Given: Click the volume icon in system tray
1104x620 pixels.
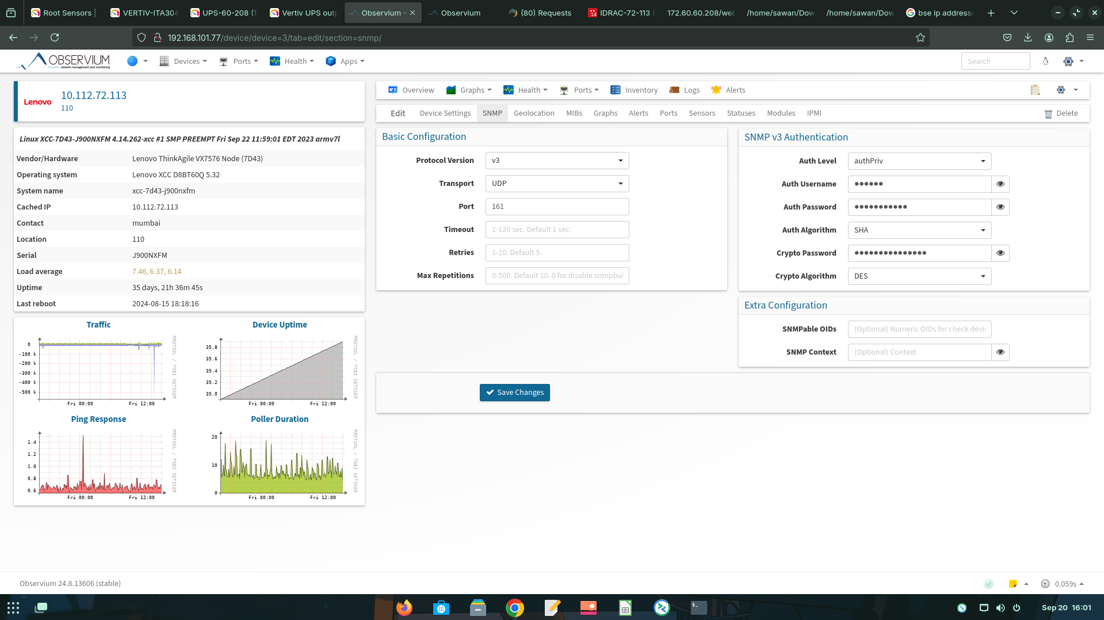Looking at the screenshot, I should coord(1000,607).
